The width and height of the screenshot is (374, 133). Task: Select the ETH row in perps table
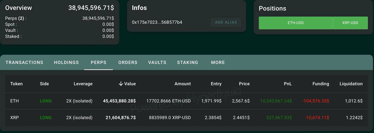(x=186, y=101)
